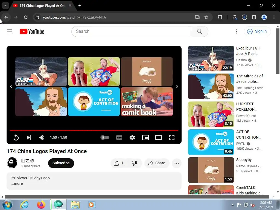Close the 174 China Logos tab
Image resolution: width=280 pixels, height=210 pixels.
pyautogui.click(x=70, y=5)
